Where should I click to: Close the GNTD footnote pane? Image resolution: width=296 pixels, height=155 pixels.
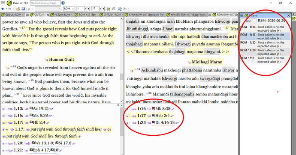(118, 105)
